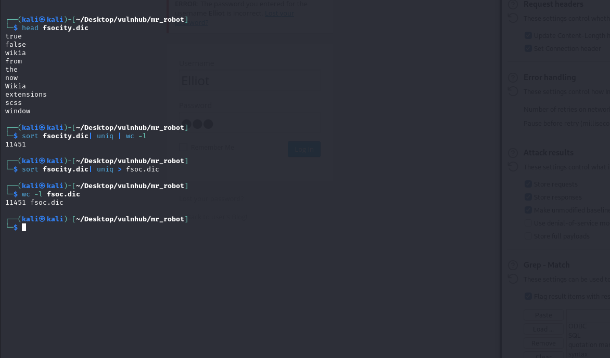The width and height of the screenshot is (610, 358).
Task: Click the Username field showing Elliot
Action: 249,81
